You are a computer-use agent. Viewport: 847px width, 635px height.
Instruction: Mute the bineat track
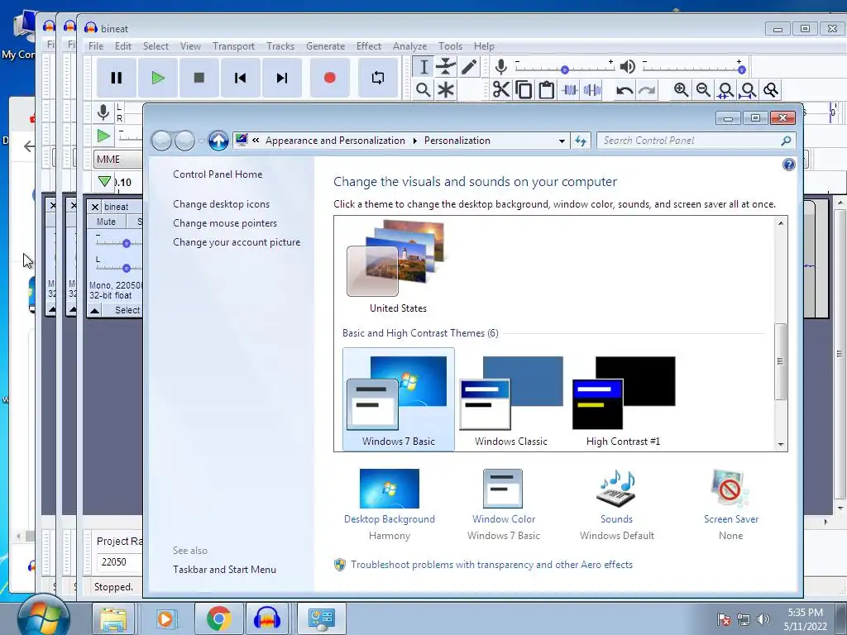106,222
